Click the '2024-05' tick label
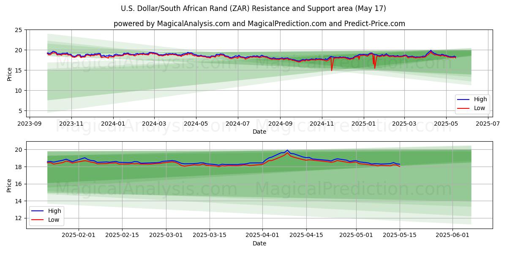507x253 pixels. [196, 124]
